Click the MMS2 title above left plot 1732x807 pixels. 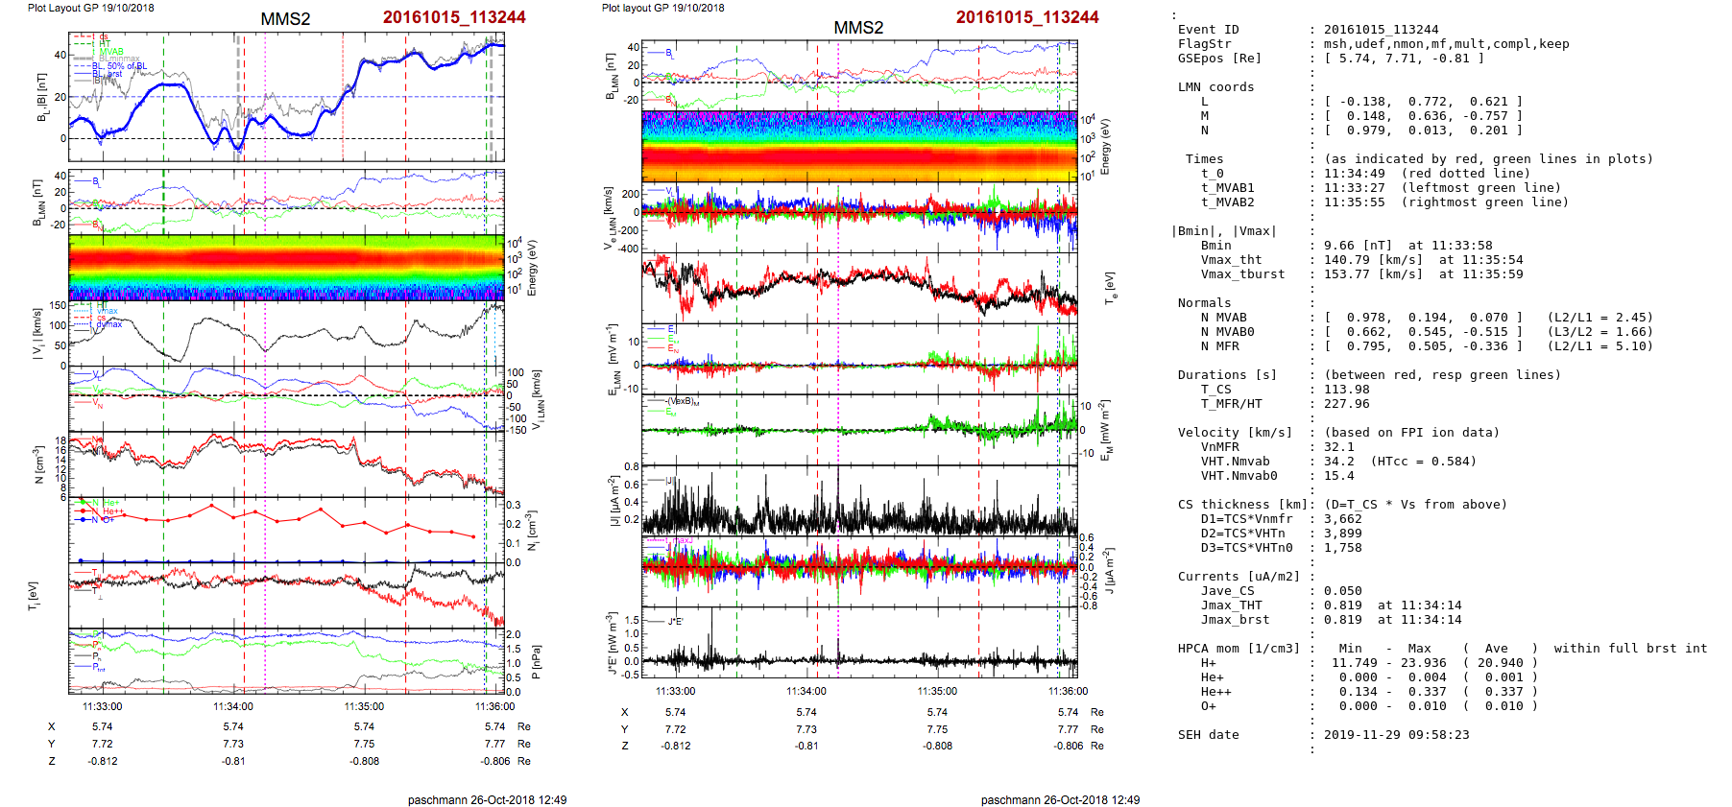[285, 19]
